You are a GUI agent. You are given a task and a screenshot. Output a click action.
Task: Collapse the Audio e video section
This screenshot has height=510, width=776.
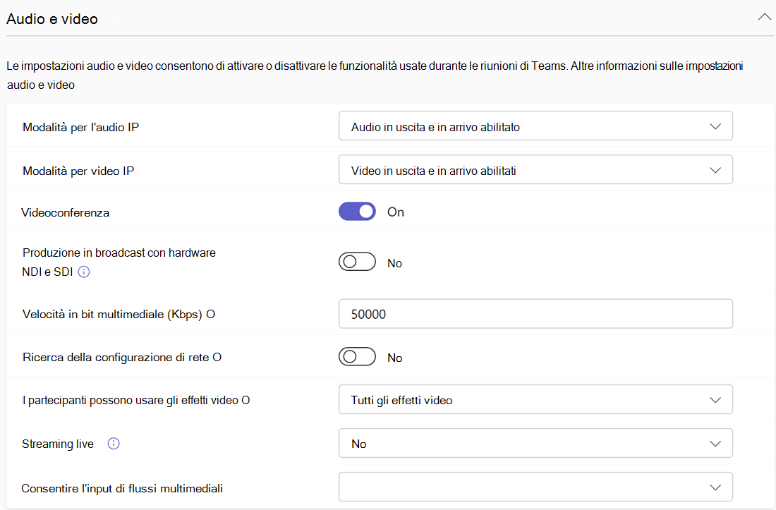(x=764, y=18)
